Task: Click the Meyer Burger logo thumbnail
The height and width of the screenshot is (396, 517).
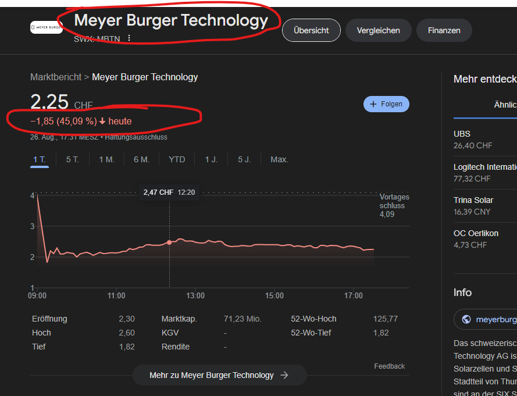Action: 46,27
